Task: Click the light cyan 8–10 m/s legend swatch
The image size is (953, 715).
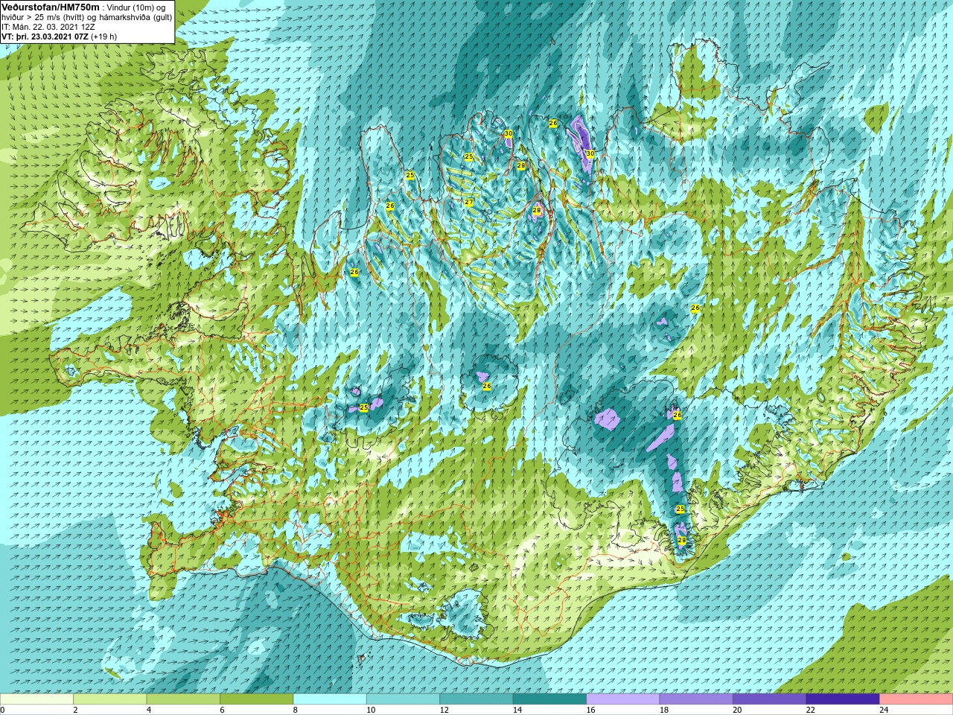Action: 330,699
